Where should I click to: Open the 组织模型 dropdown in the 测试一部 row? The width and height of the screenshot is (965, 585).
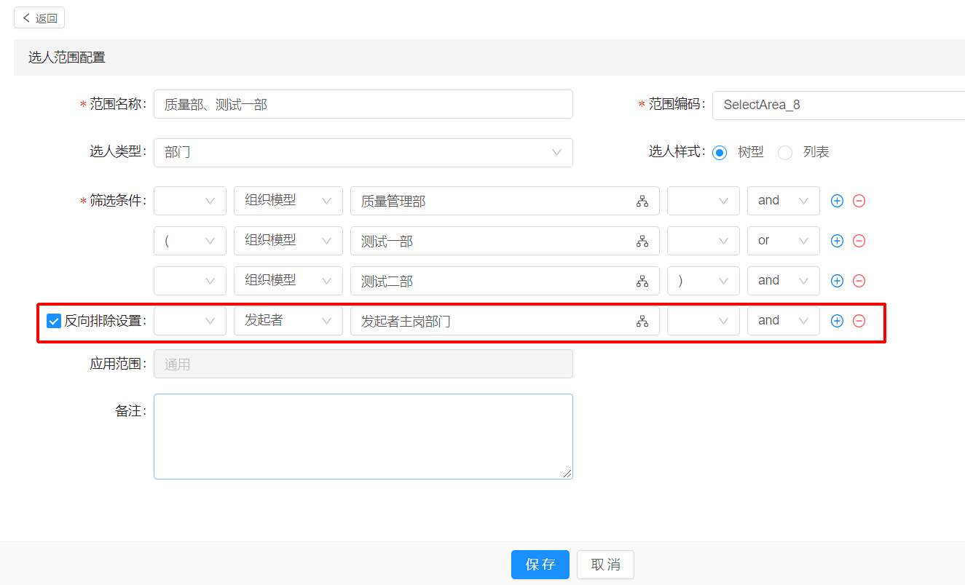pos(288,241)
